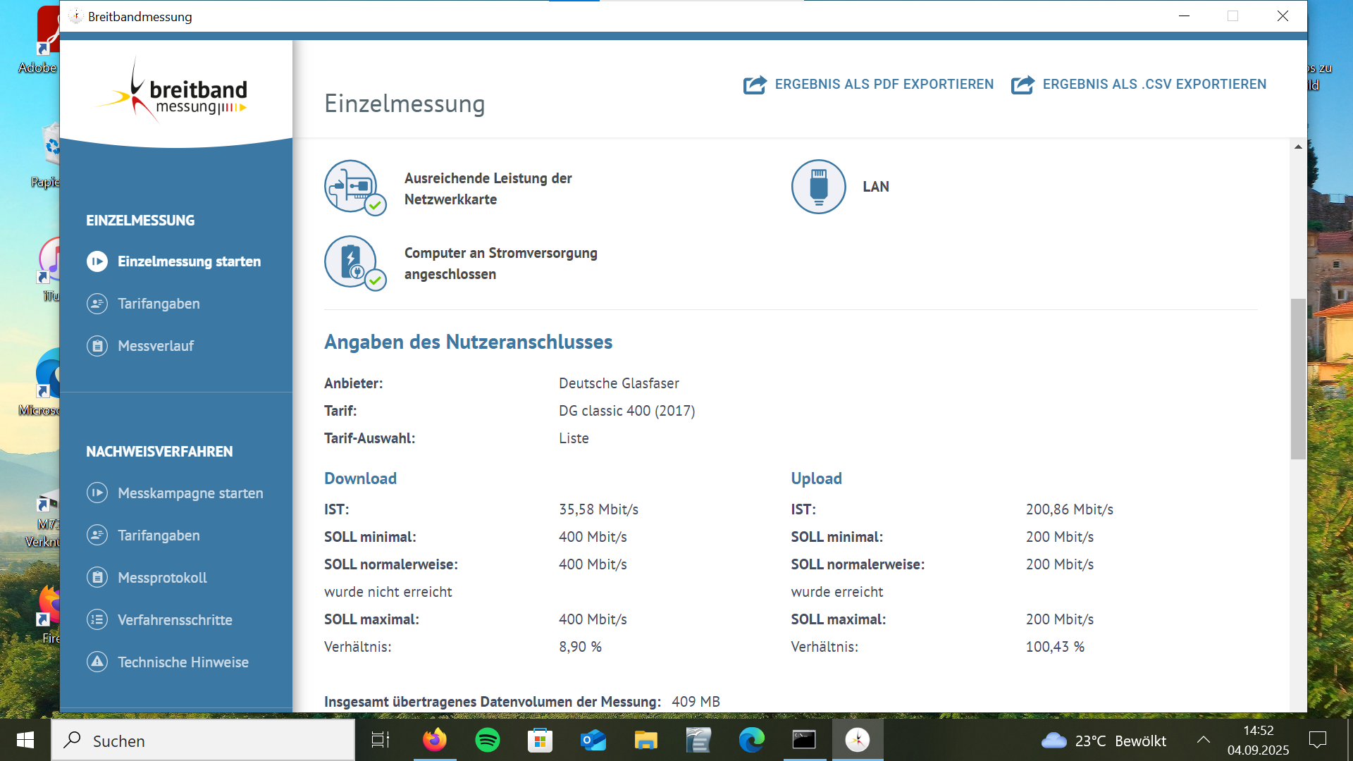Screen dimensions: 1353x761
Task: Click the Messprotokoll clipboard icon
Action: [97, 577]
